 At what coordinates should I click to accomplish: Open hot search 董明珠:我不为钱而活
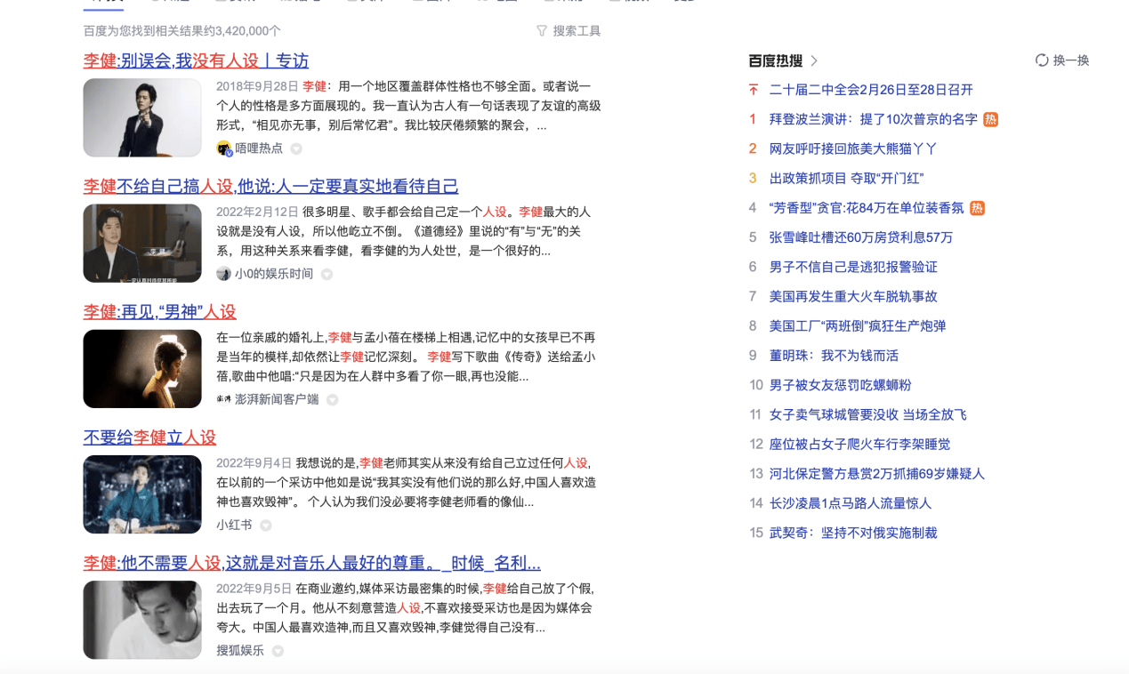click(834, 356)
